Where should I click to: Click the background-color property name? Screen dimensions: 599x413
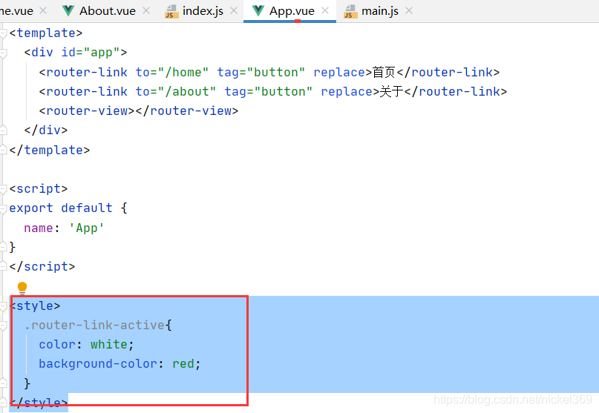click(98, 364)
